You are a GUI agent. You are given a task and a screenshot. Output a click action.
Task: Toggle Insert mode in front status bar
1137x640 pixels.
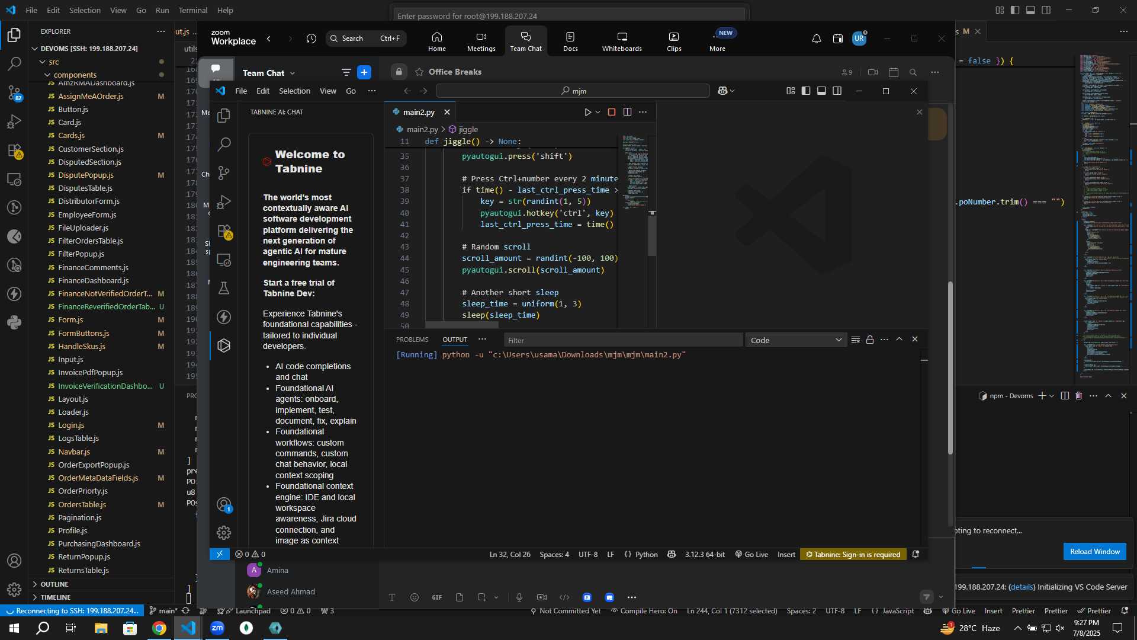tap(786, 555)
